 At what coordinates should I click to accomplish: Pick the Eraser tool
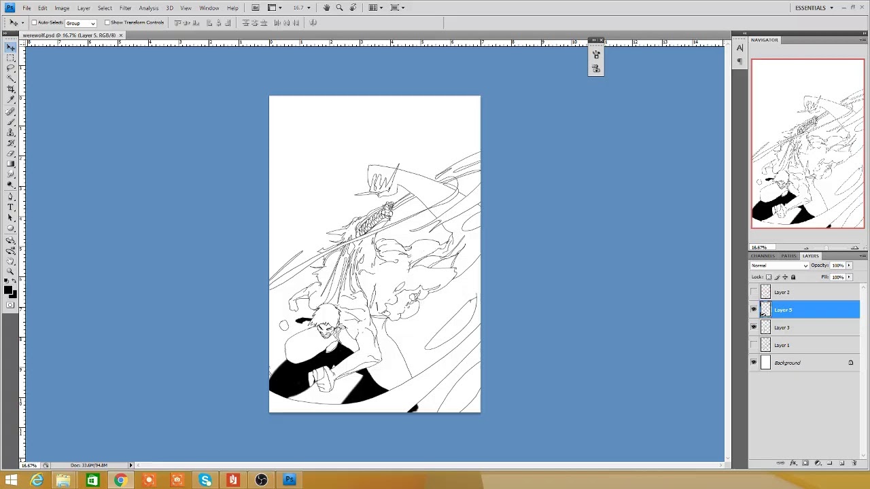click(11, 153)
